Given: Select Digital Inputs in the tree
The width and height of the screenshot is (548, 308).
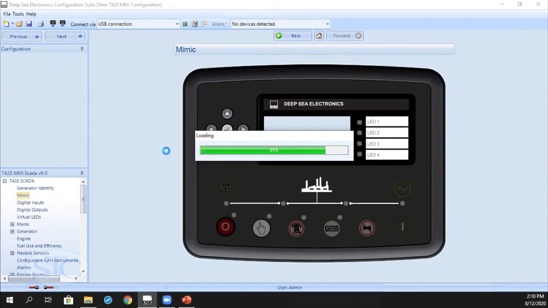Looking at the screenshot, I should coord(30,202).
